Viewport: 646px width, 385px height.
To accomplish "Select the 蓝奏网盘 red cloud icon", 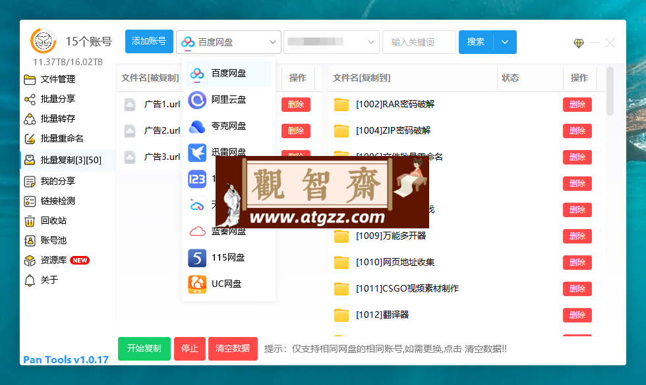I will (x=197, y=232).
